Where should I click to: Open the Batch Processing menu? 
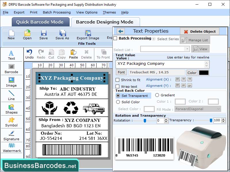(57, 12)
